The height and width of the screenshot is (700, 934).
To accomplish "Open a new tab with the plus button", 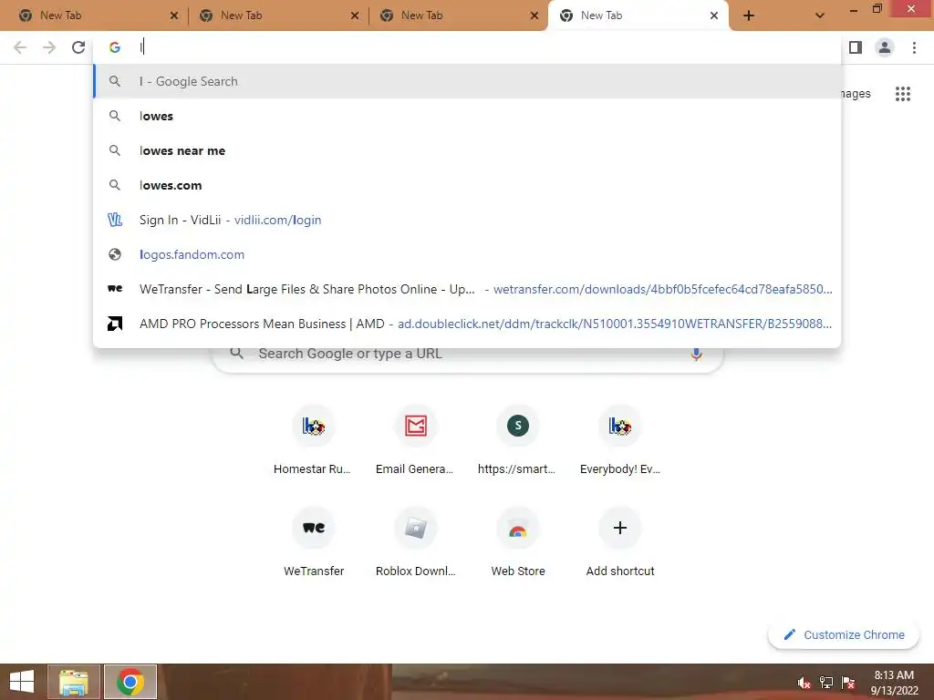I will [x=749, y=16].
